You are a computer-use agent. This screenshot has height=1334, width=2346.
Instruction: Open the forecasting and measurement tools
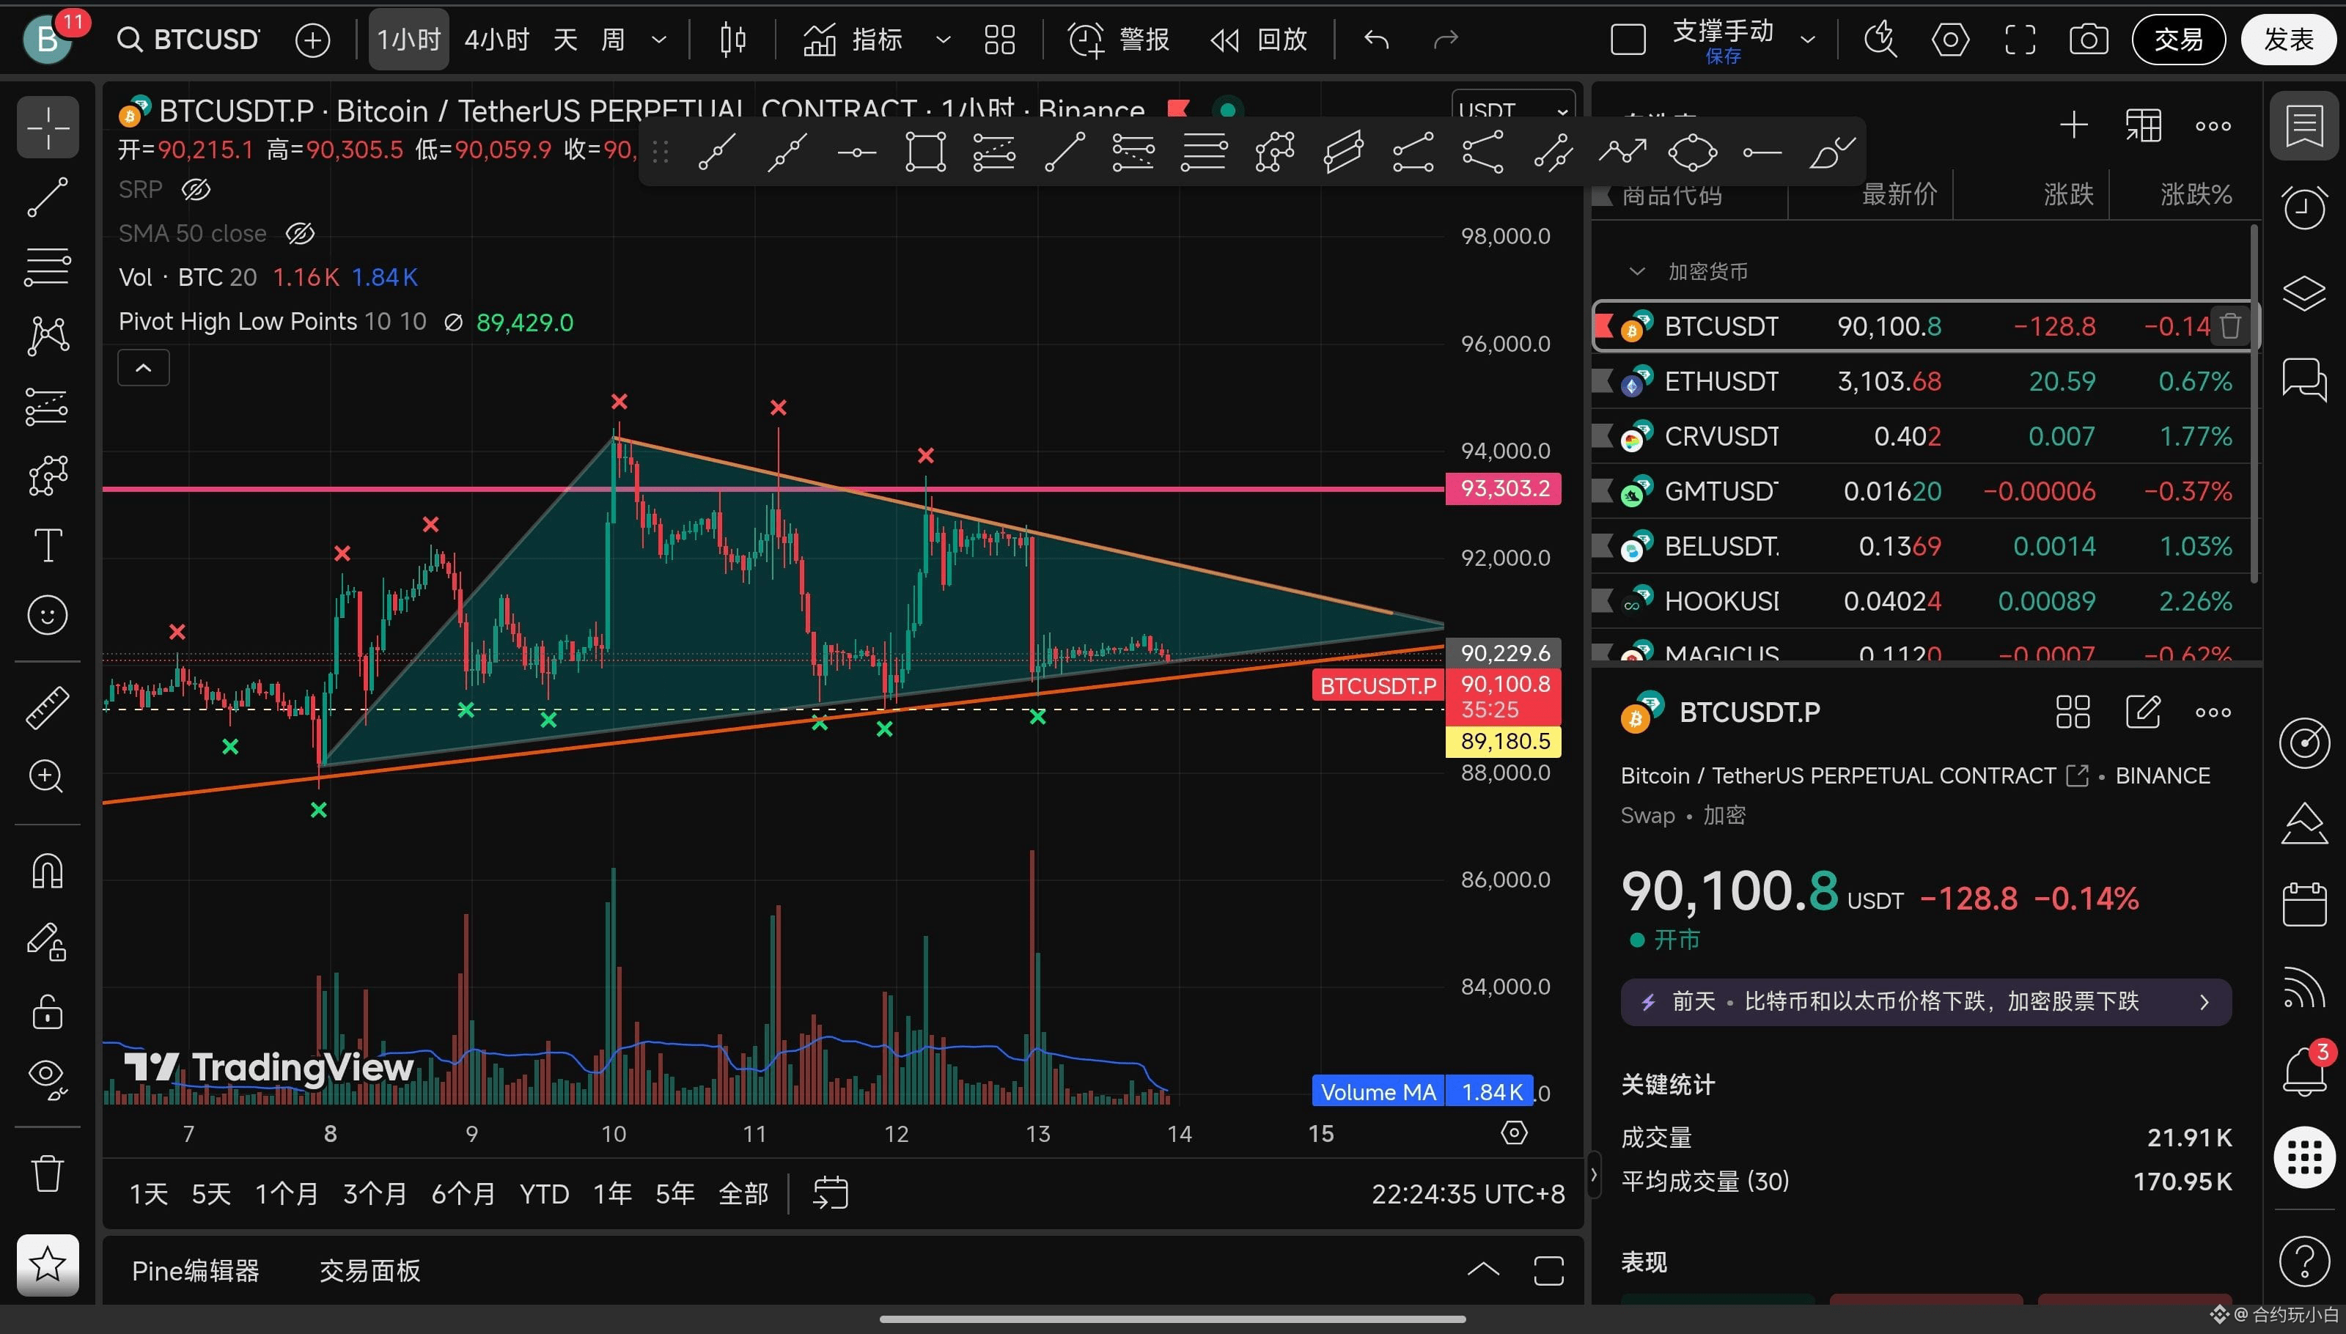click(x=48, y=406)
